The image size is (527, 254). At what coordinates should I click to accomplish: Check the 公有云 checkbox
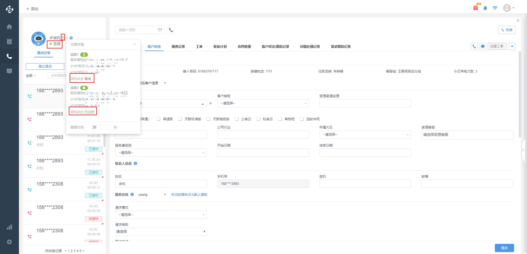pyautogui.click(x=237, y=119)
